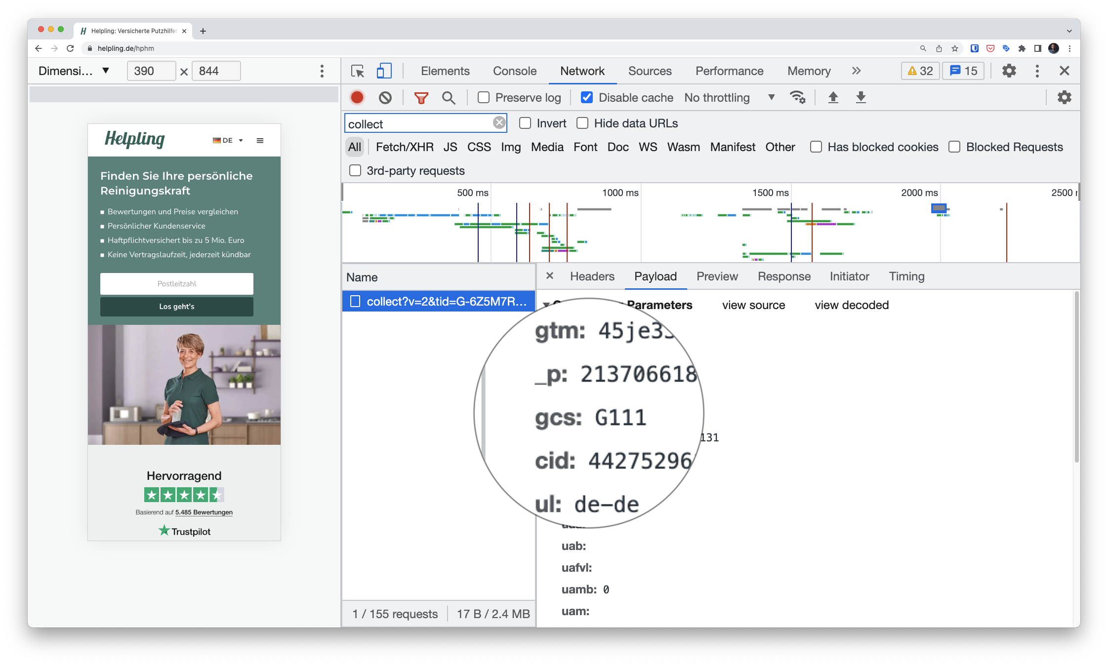Click the red record network log icon

pyautogui.click(x=357, y=97)
